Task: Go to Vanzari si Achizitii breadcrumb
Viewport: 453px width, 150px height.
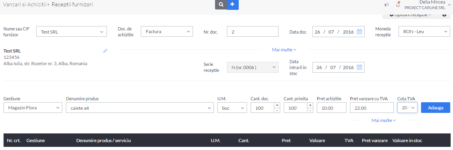Action: coord(24,5)
